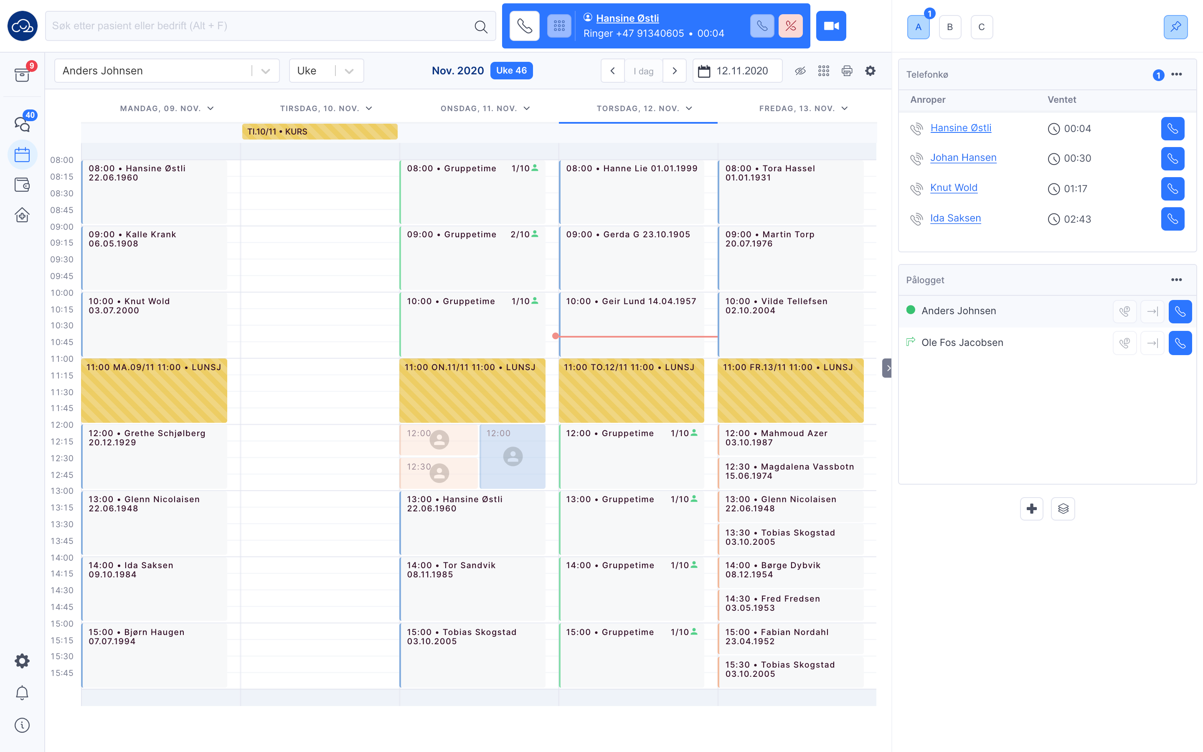Image resolution: width=1203 pixels, height=752 pixels.
Task: Open Telefonkø options menu (three dots)
Action: tap(1176, 75)
